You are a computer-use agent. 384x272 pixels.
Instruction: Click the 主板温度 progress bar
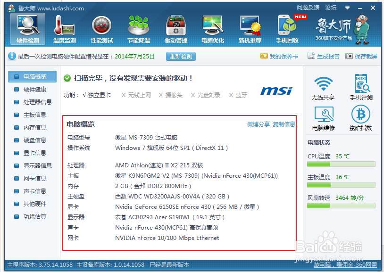point(341,185)
